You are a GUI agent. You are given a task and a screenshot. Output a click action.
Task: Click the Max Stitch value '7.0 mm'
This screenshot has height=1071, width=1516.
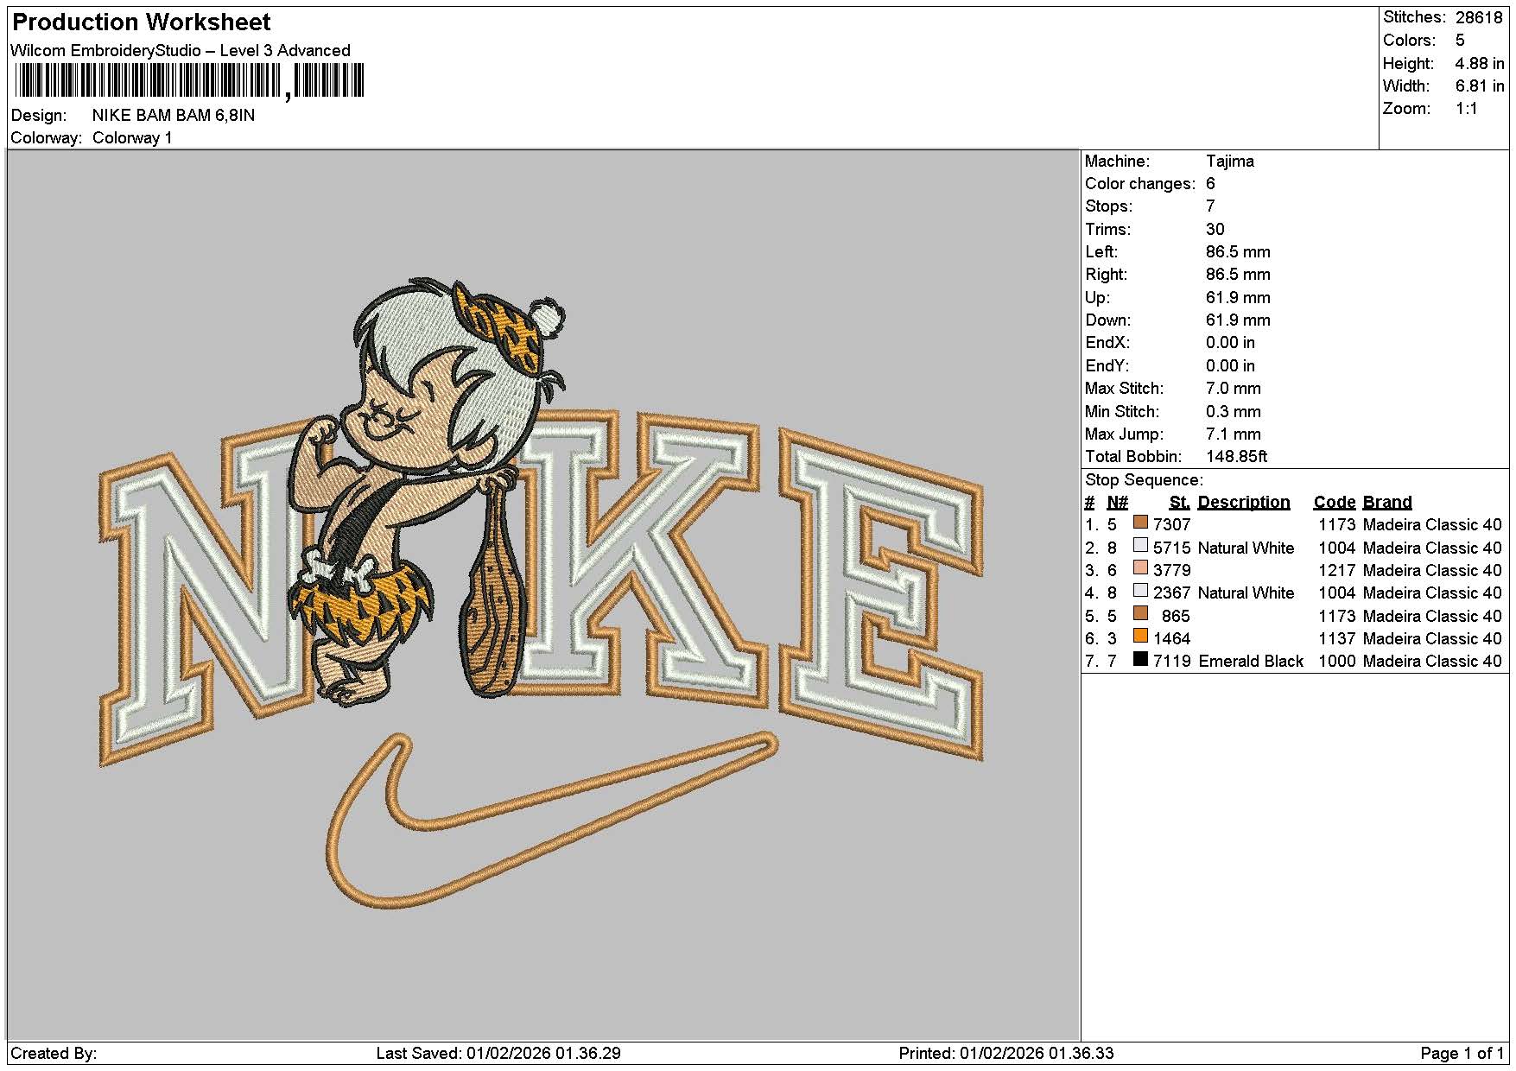click(x=1233, y=388)
